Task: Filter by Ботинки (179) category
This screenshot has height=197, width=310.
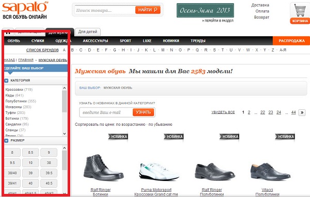Action: 17,119
